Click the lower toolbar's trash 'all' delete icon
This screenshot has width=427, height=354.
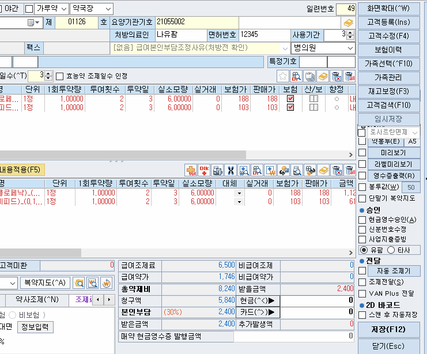point(350,170)
